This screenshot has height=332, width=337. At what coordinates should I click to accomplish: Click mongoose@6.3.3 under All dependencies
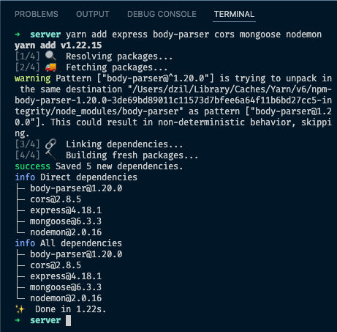(66, 287)
